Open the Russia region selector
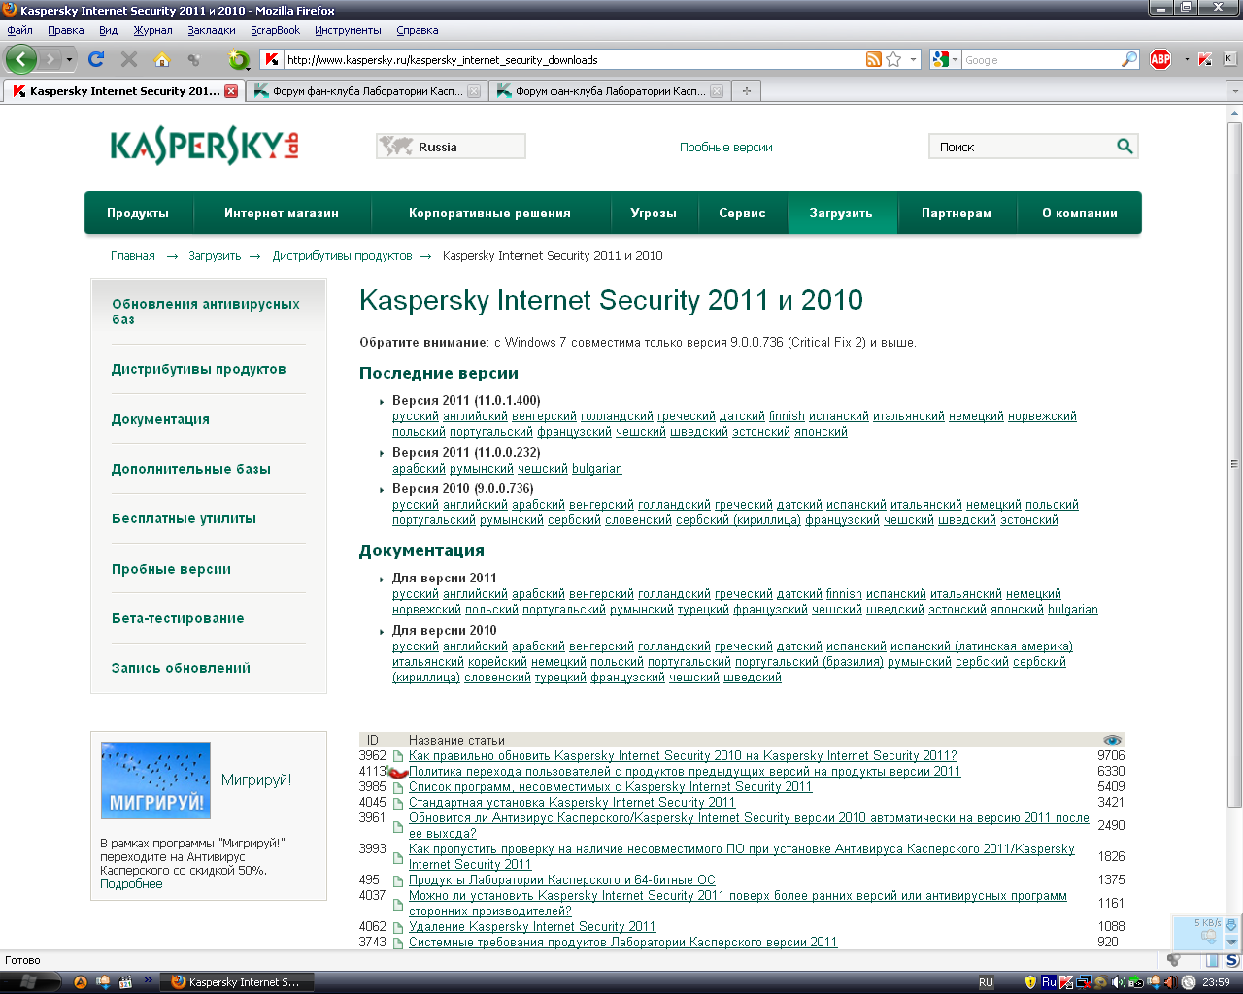 tap(451, 147)
